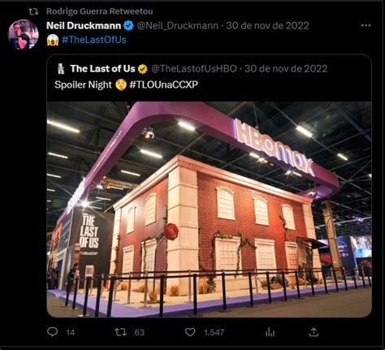385x350 pixels.
Task: Open the #TheLastOfUs hashtag
Action: (94, 40)
